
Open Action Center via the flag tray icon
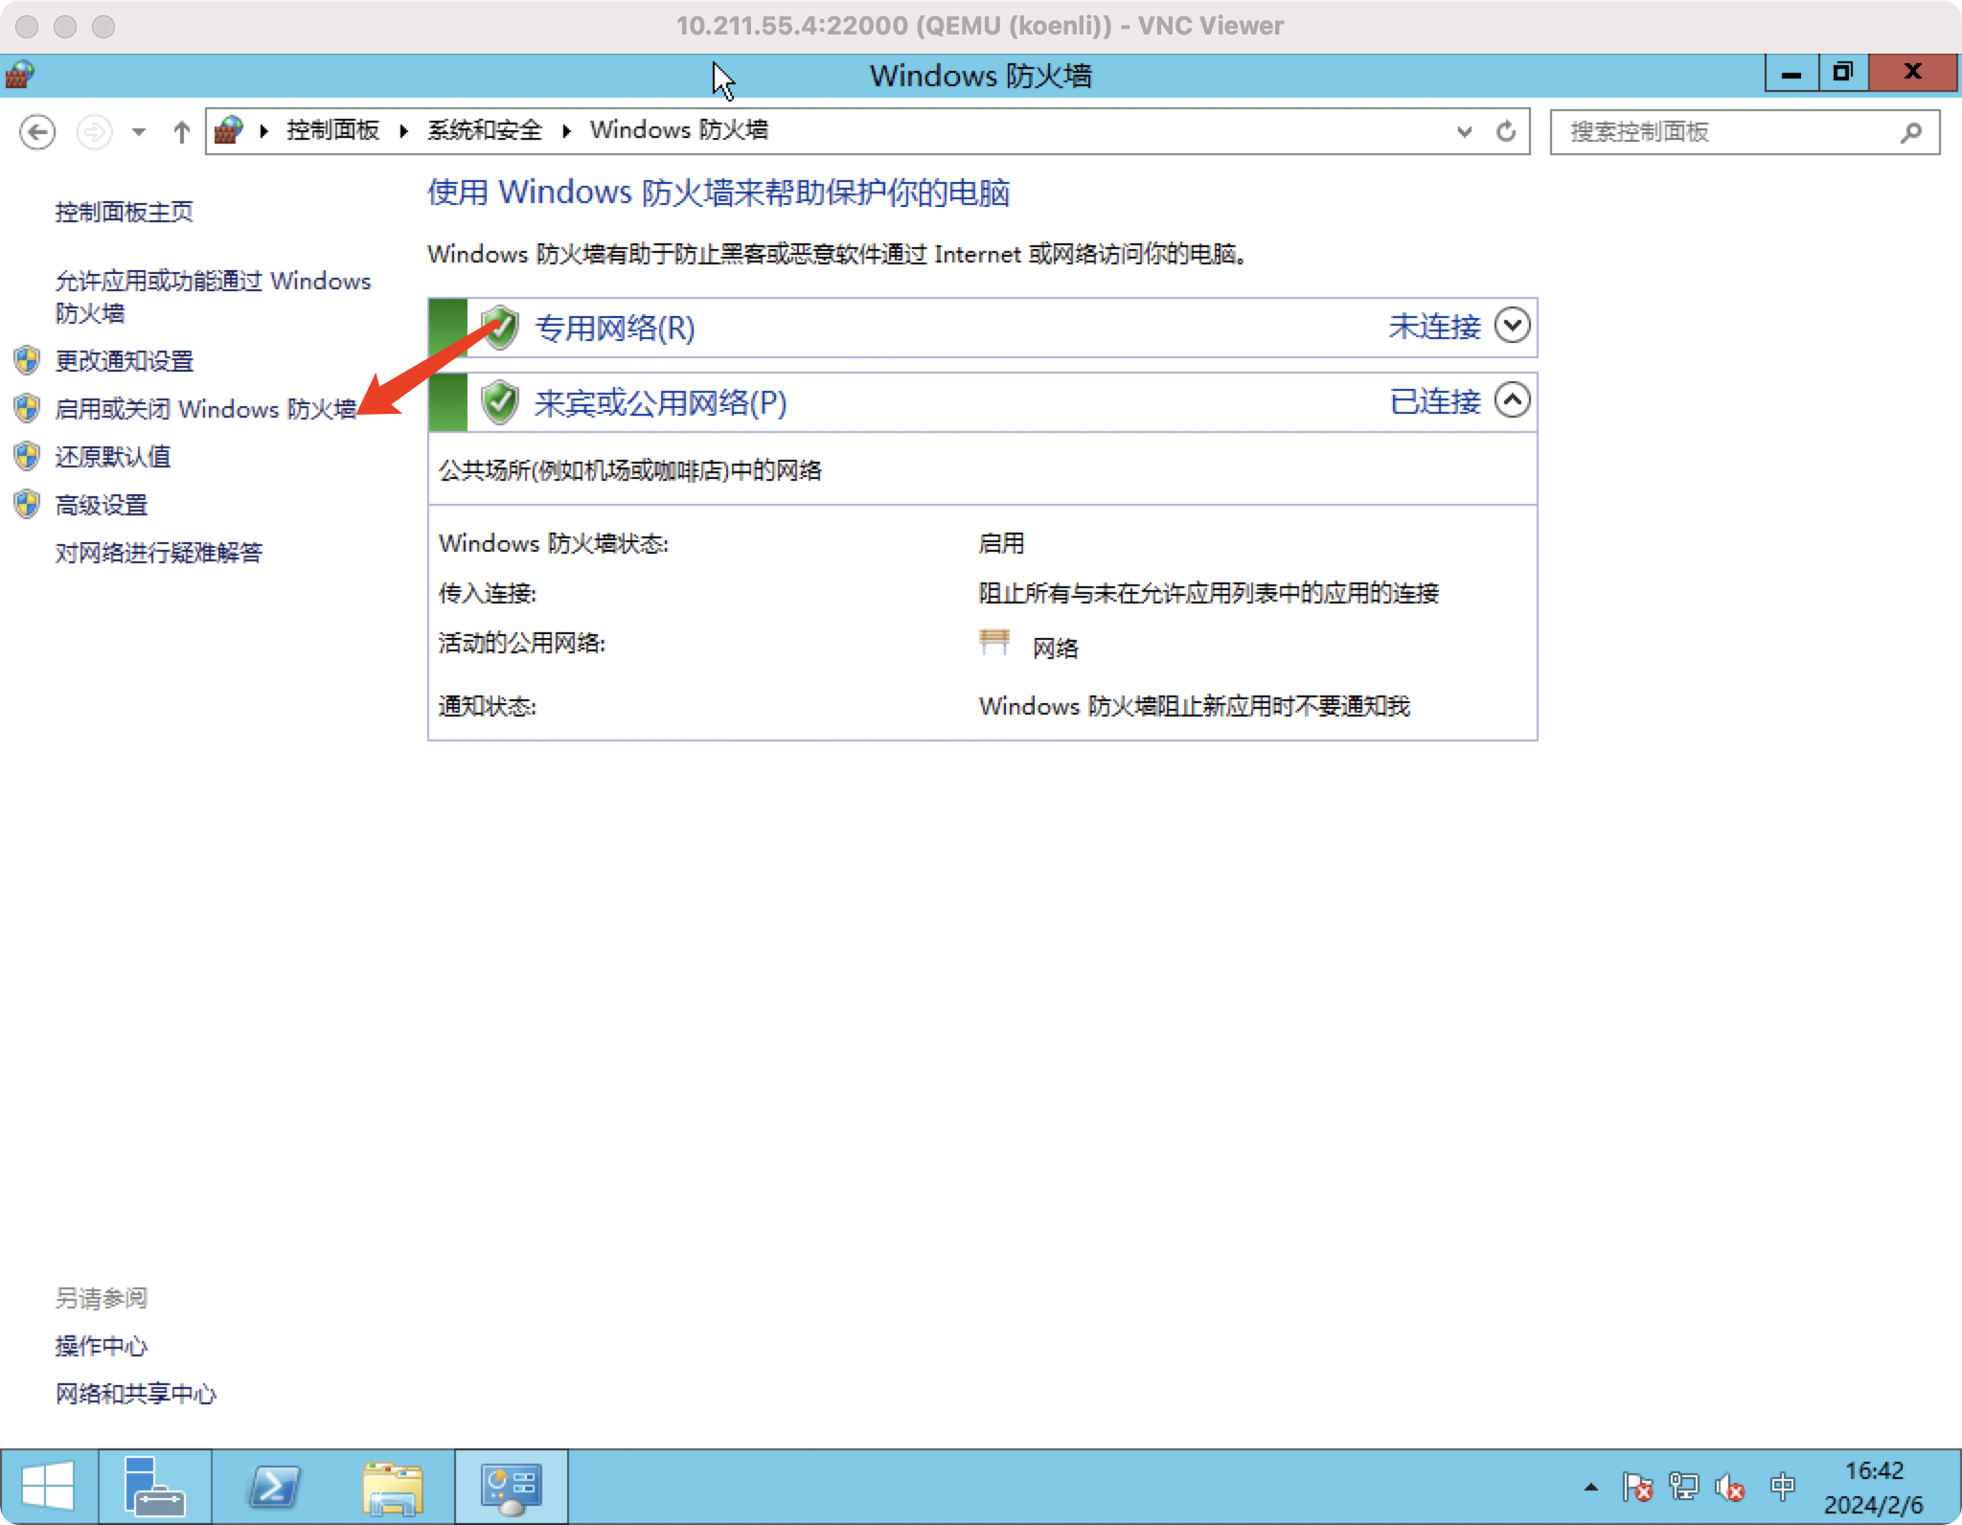click(1638, 1487)
